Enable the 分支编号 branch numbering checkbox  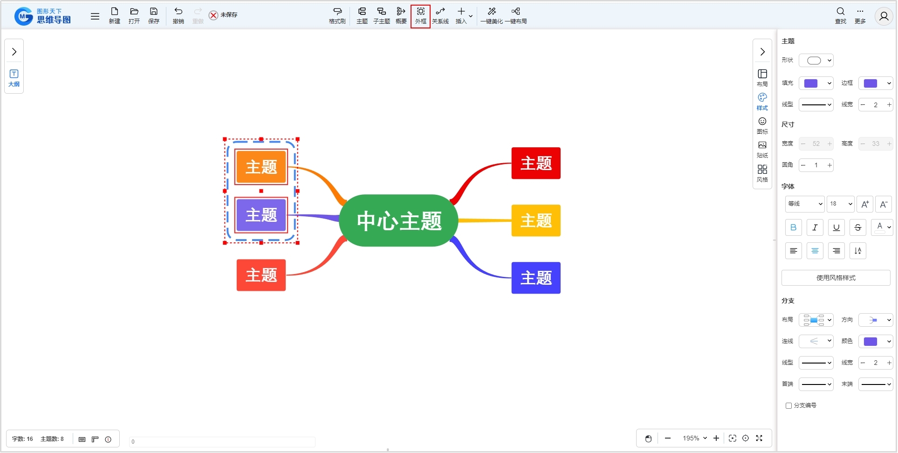coord(788,406)
